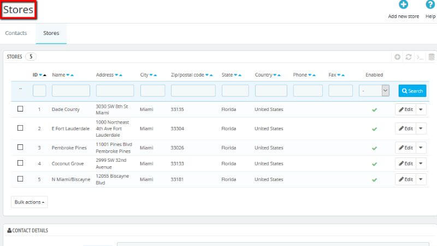Sort Zip/postal code column descending arrow

pyautogui.click(x=207, y=75)
